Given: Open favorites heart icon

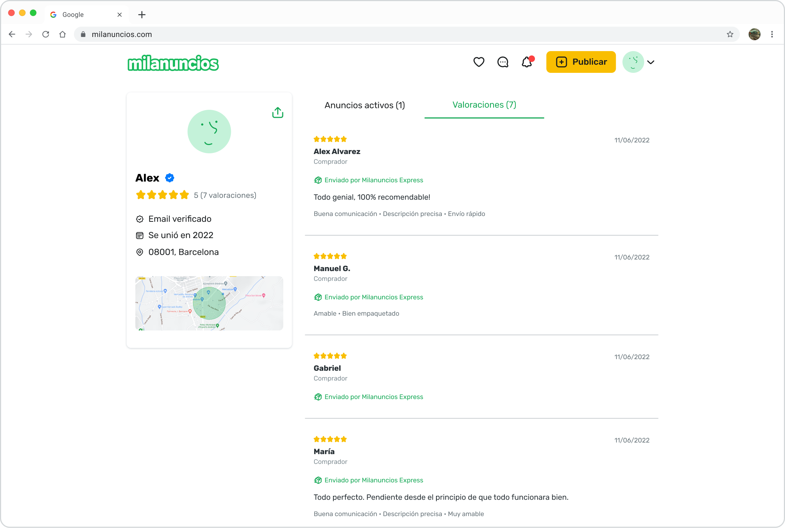Looking at the screenshot, I should coord(479,62).
